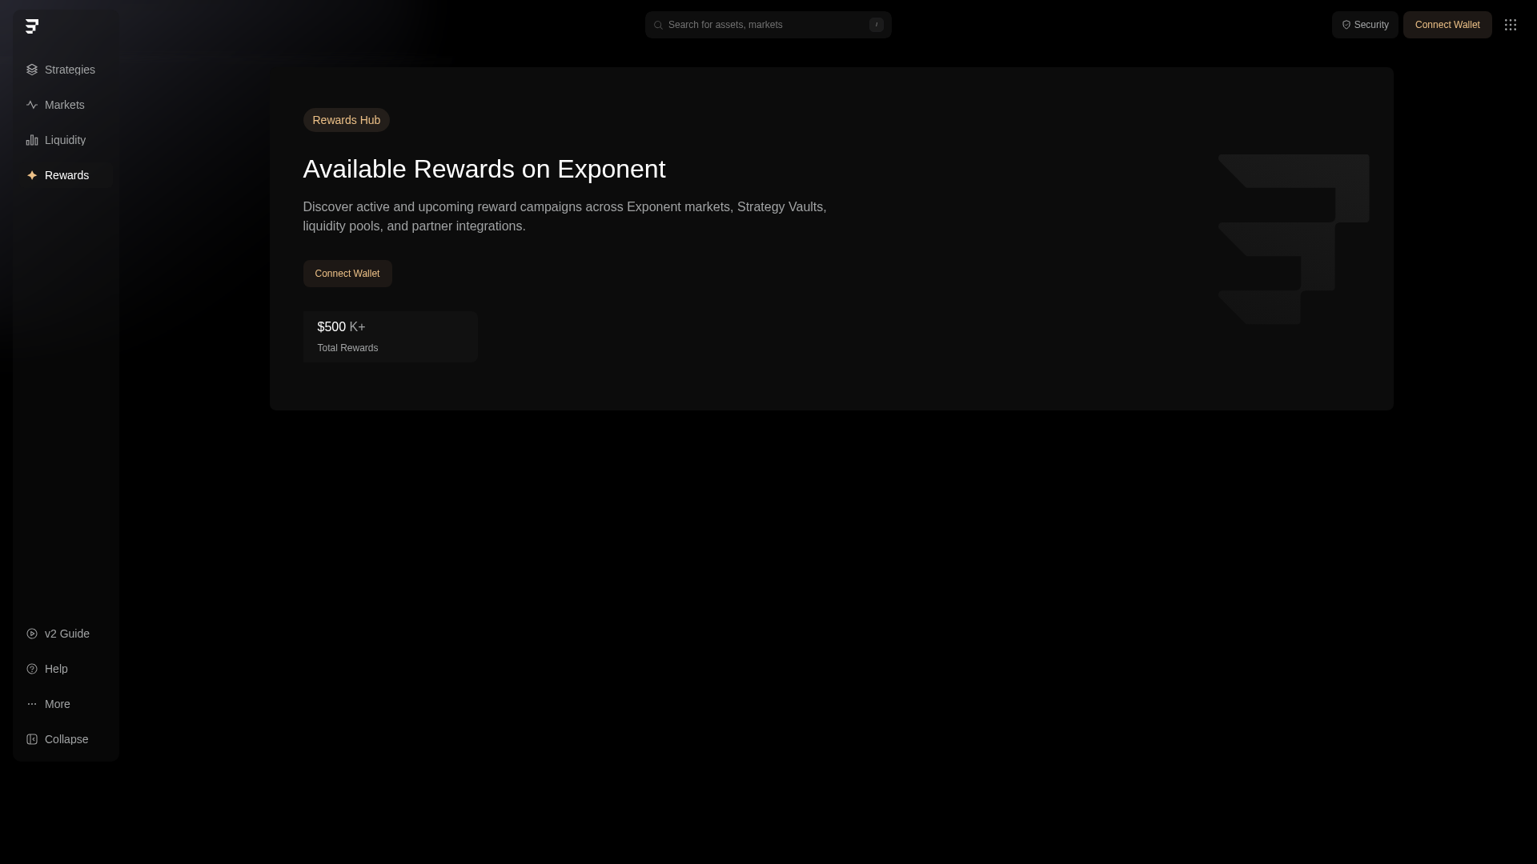Viewport: 1537px width, 864px height.
Task: Open the Liquidity section
Action: (66, 140)
